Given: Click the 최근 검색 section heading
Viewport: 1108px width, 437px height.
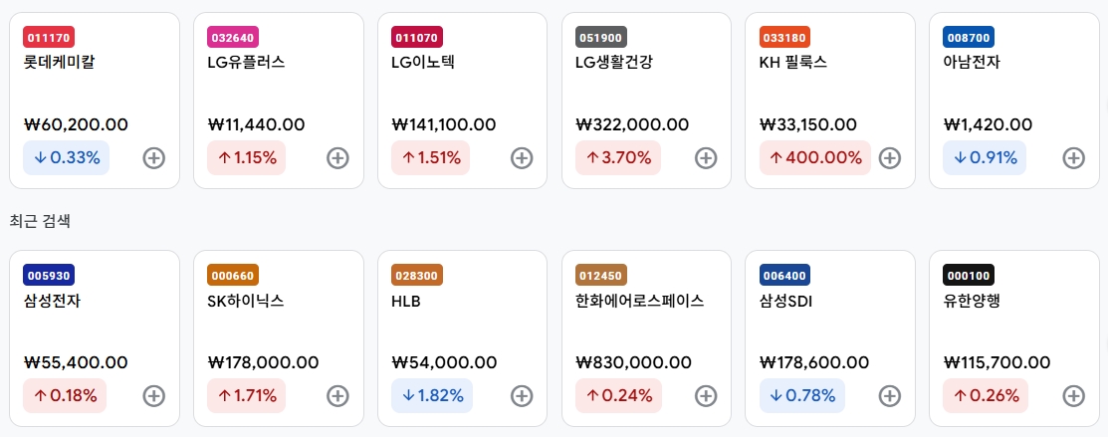Looking at the screenshot, I should pos(40,221).
